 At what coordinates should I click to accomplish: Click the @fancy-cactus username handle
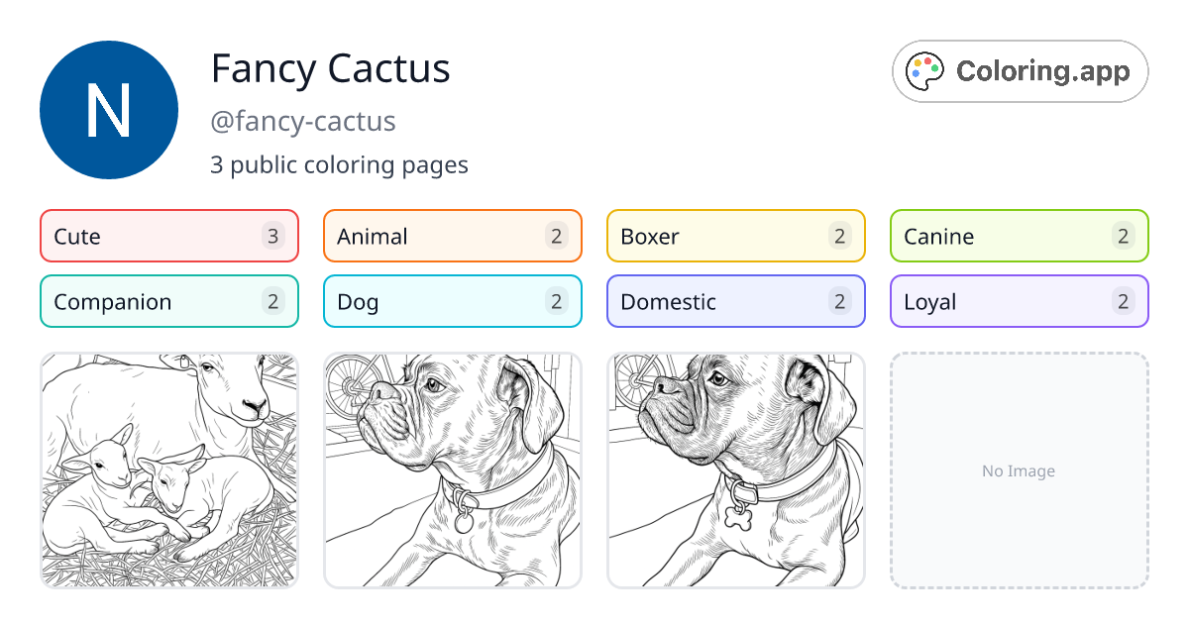302,121
